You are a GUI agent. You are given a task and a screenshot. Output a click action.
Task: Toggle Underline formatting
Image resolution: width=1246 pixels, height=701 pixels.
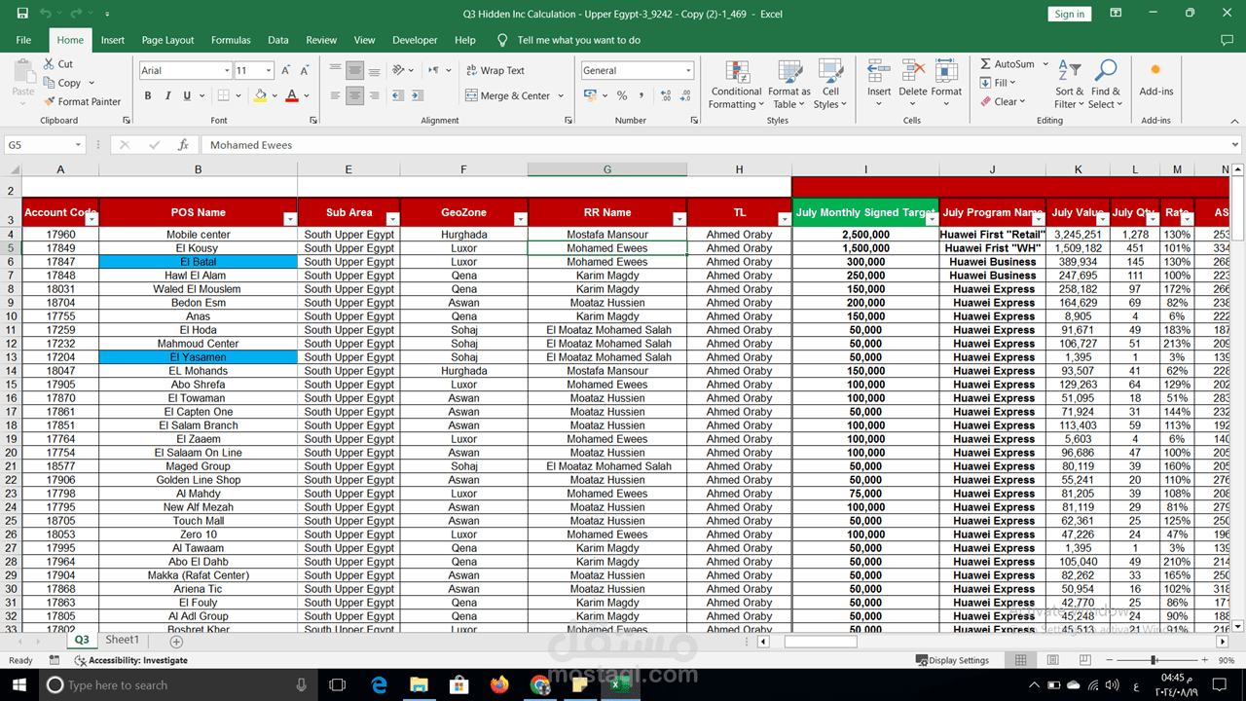click(187, 95)
